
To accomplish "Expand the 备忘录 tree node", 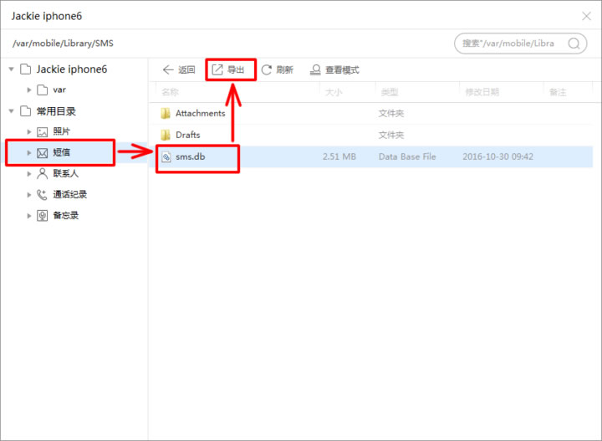I will (29, 216).
